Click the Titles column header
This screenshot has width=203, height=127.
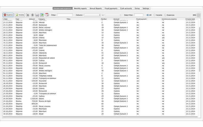coord(83,19)
